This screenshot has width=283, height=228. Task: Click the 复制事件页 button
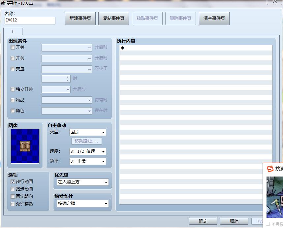[x=113, y=18]
